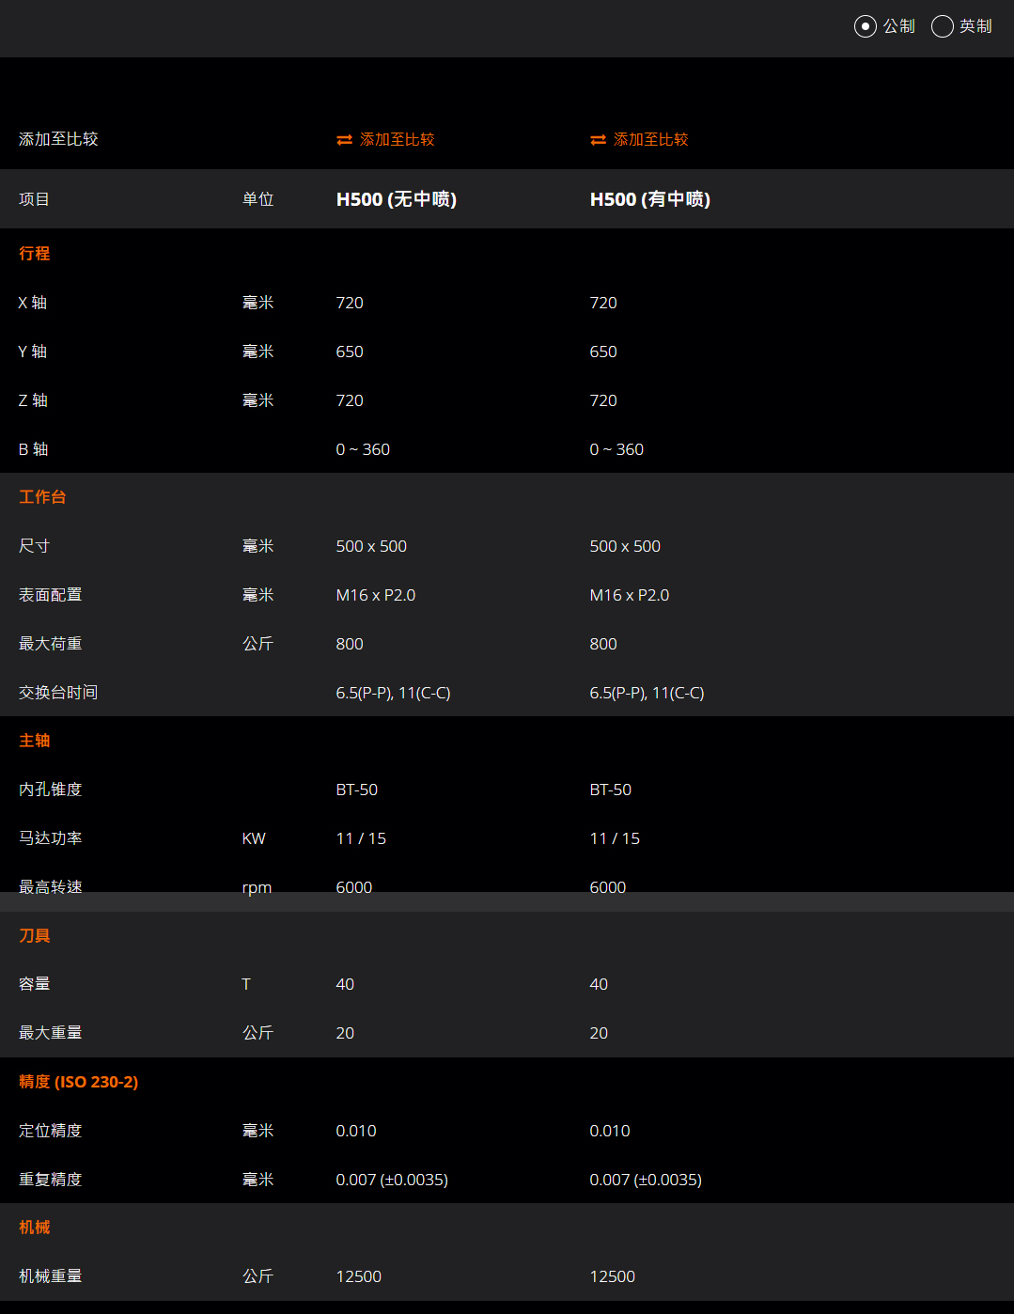Click the 机械重量 row label
This screenshot has width=1014, height=1314.
coord(51,1276)
